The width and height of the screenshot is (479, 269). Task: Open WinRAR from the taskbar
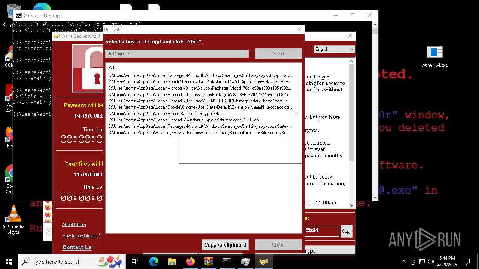(x=209, y=262)
